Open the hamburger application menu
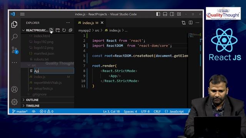 (22, 14)
